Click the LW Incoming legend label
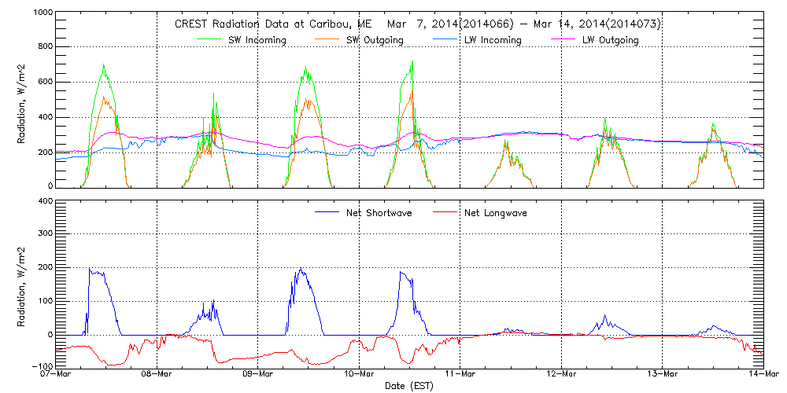Image resolution: width=787 pixels, height=393 pixels. [x=491, y=40]
